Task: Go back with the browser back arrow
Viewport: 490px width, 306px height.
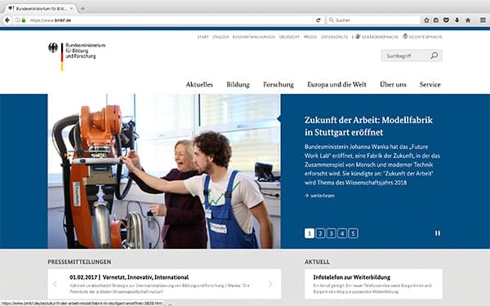Action: (7, 20)
